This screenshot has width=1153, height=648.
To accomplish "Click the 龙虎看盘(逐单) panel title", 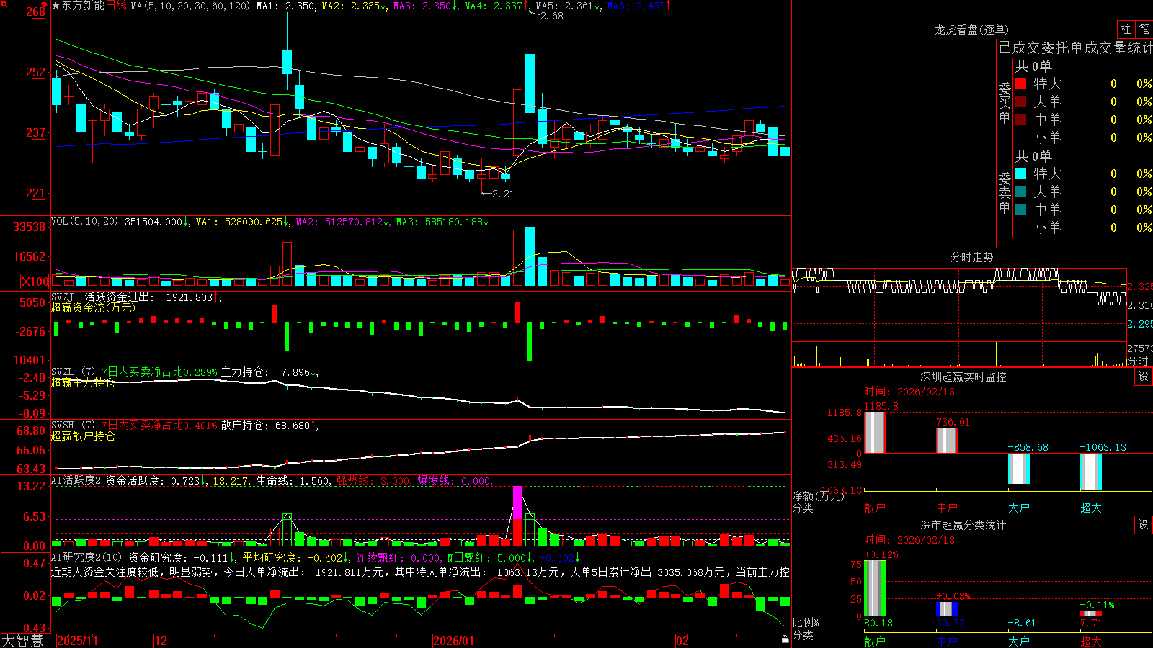I will [x=971, y=30].
